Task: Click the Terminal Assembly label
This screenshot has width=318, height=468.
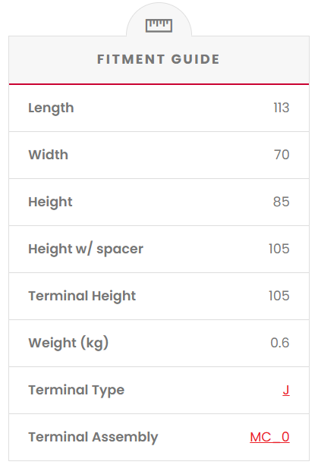Action: [x=93, y=437]
